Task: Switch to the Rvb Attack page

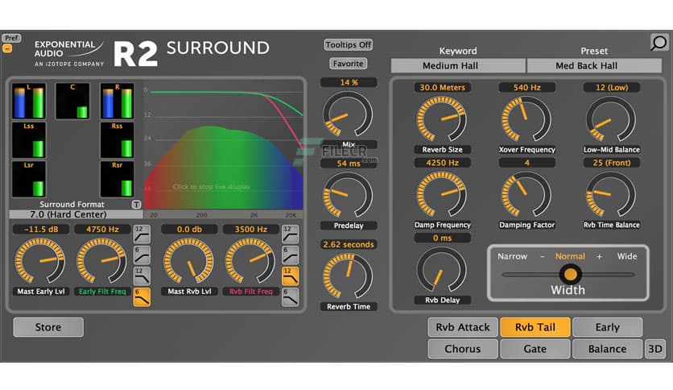Action: [463, 327]
